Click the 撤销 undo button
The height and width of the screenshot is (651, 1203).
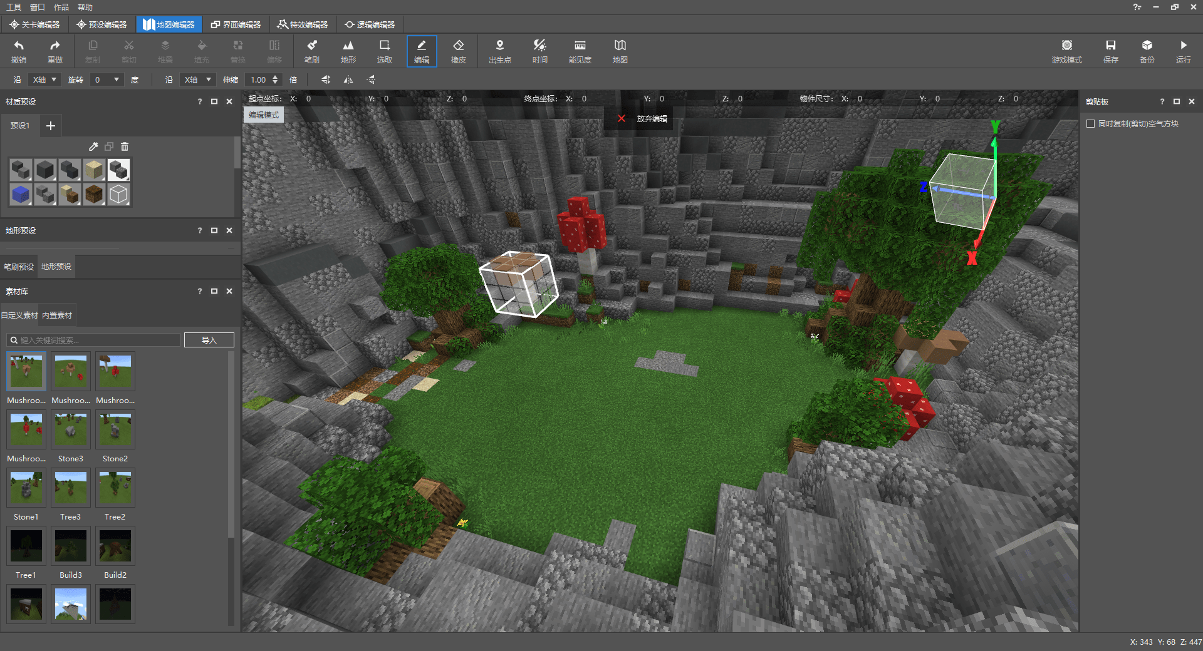19,51
